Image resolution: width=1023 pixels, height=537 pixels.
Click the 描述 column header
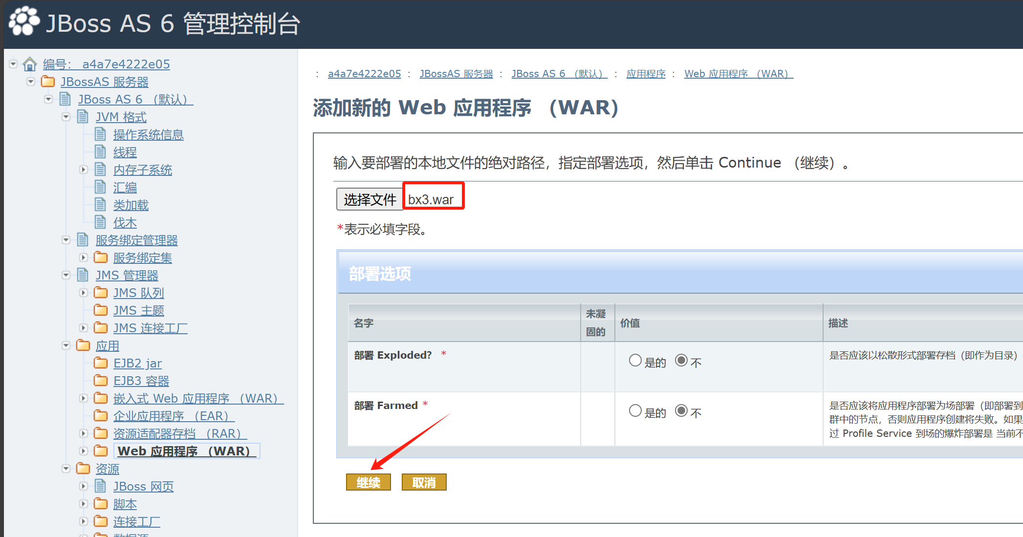(x=923, y=322)
